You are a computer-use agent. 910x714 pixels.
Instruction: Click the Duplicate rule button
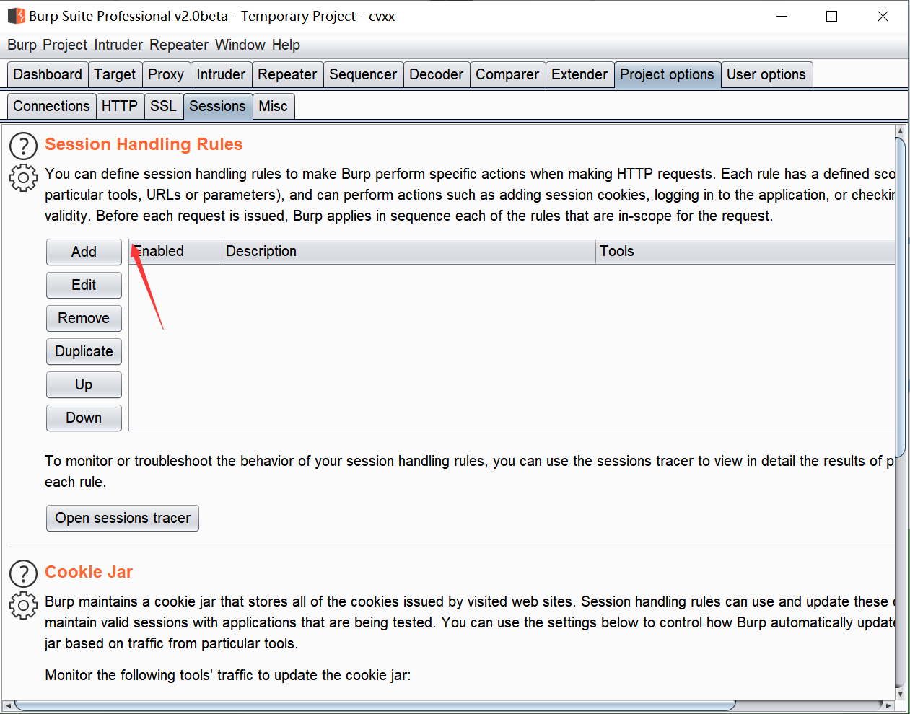pos(84,351)
